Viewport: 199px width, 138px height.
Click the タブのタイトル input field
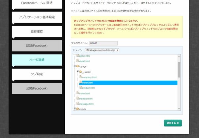[103, 43]
